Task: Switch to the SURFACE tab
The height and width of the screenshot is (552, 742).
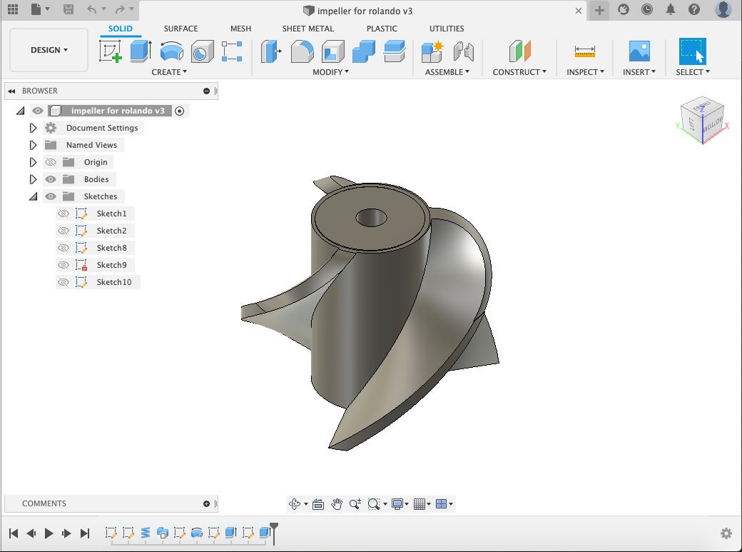Action: pos(181,29)
